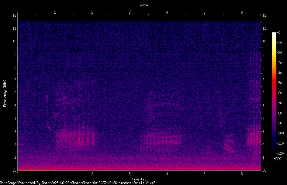Click the "3" tick on the top time axis
This screenshot has width=287, height=185.
tap(130, 12)
